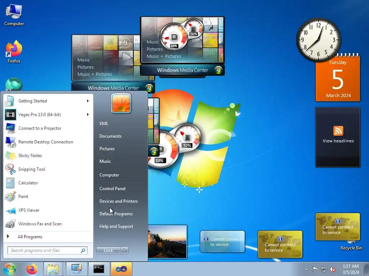Open Control Panel
Viewport: 369px width, 276px height.
pos(112,188)
